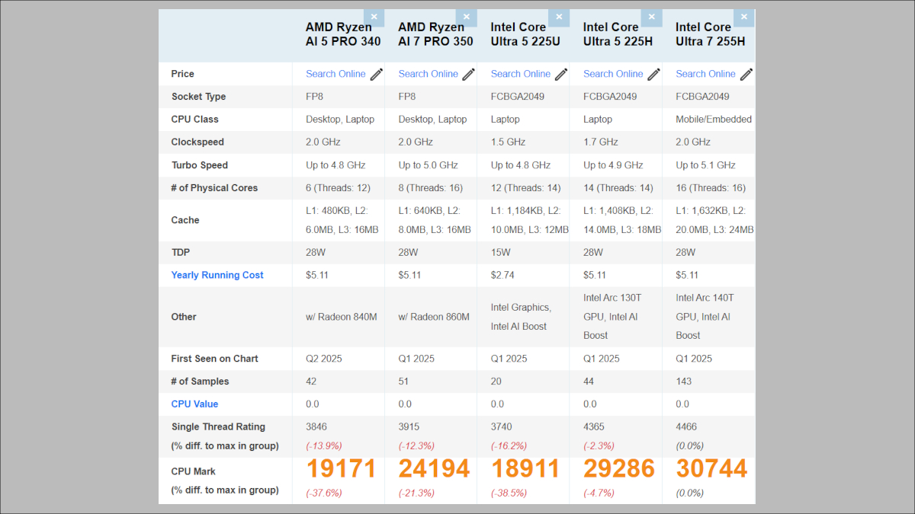Remove the AMD Ryzen AI 5 PRO 340 column
The width and height of the screenshot is (915, 514).
point(374,17)
